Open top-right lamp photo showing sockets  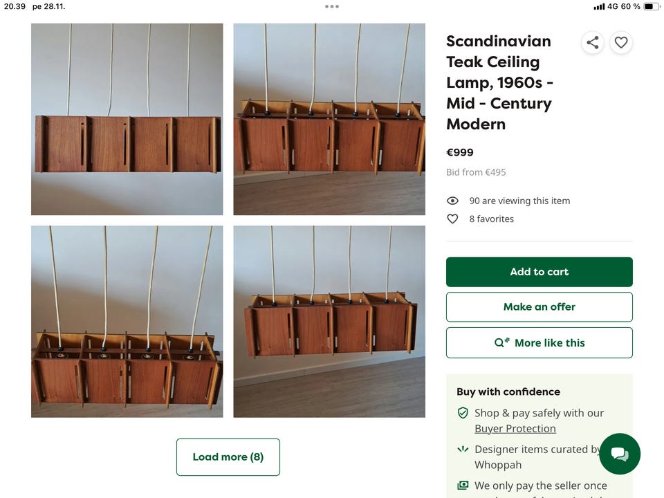pos(329,119)
